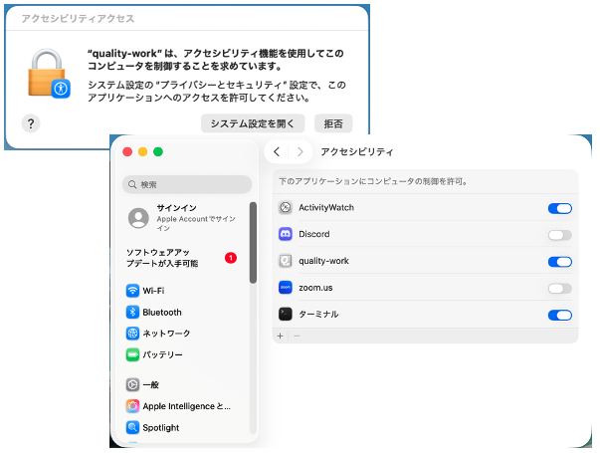Viewport: 600px width, 453px height.
Task: Click the Wi-Fi icon in sidebar
Action: coord(132,291)
